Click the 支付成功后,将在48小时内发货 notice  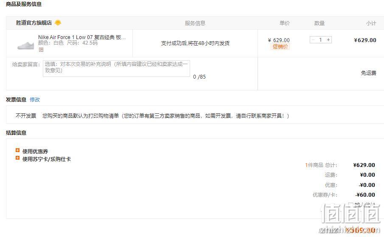point(195,43)
